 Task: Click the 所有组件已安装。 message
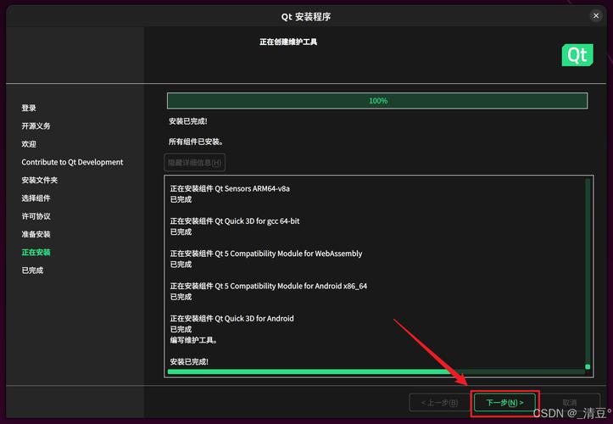(x=196, y=142)
